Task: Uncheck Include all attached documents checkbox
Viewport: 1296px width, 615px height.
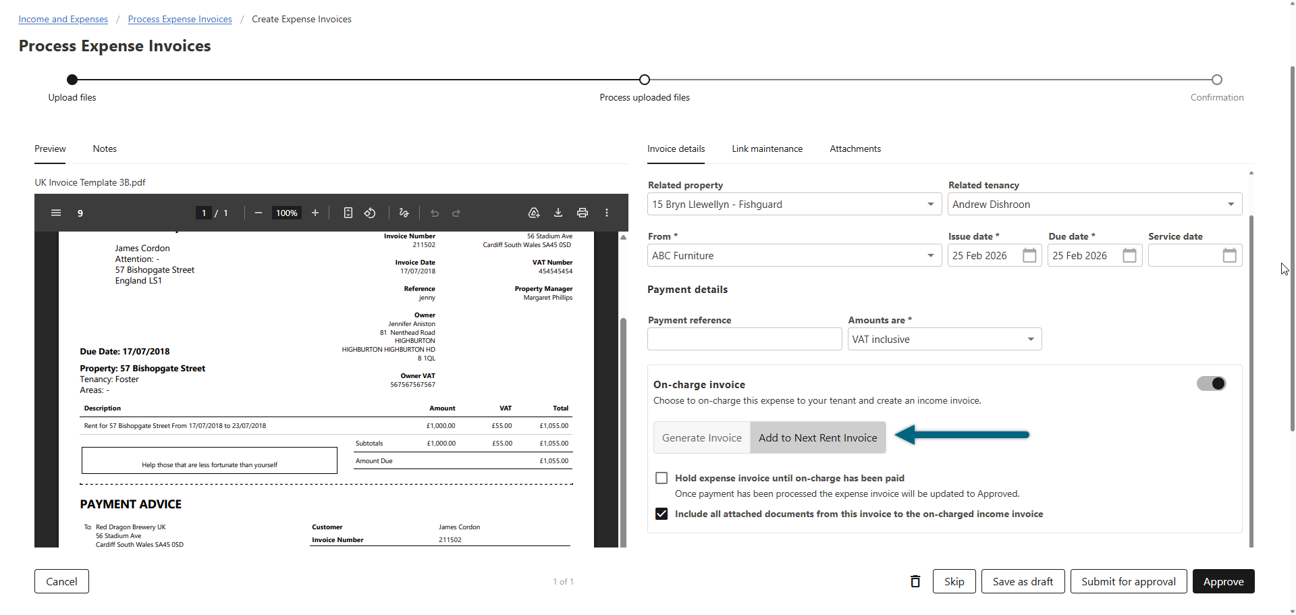Action: click(661, 514)
